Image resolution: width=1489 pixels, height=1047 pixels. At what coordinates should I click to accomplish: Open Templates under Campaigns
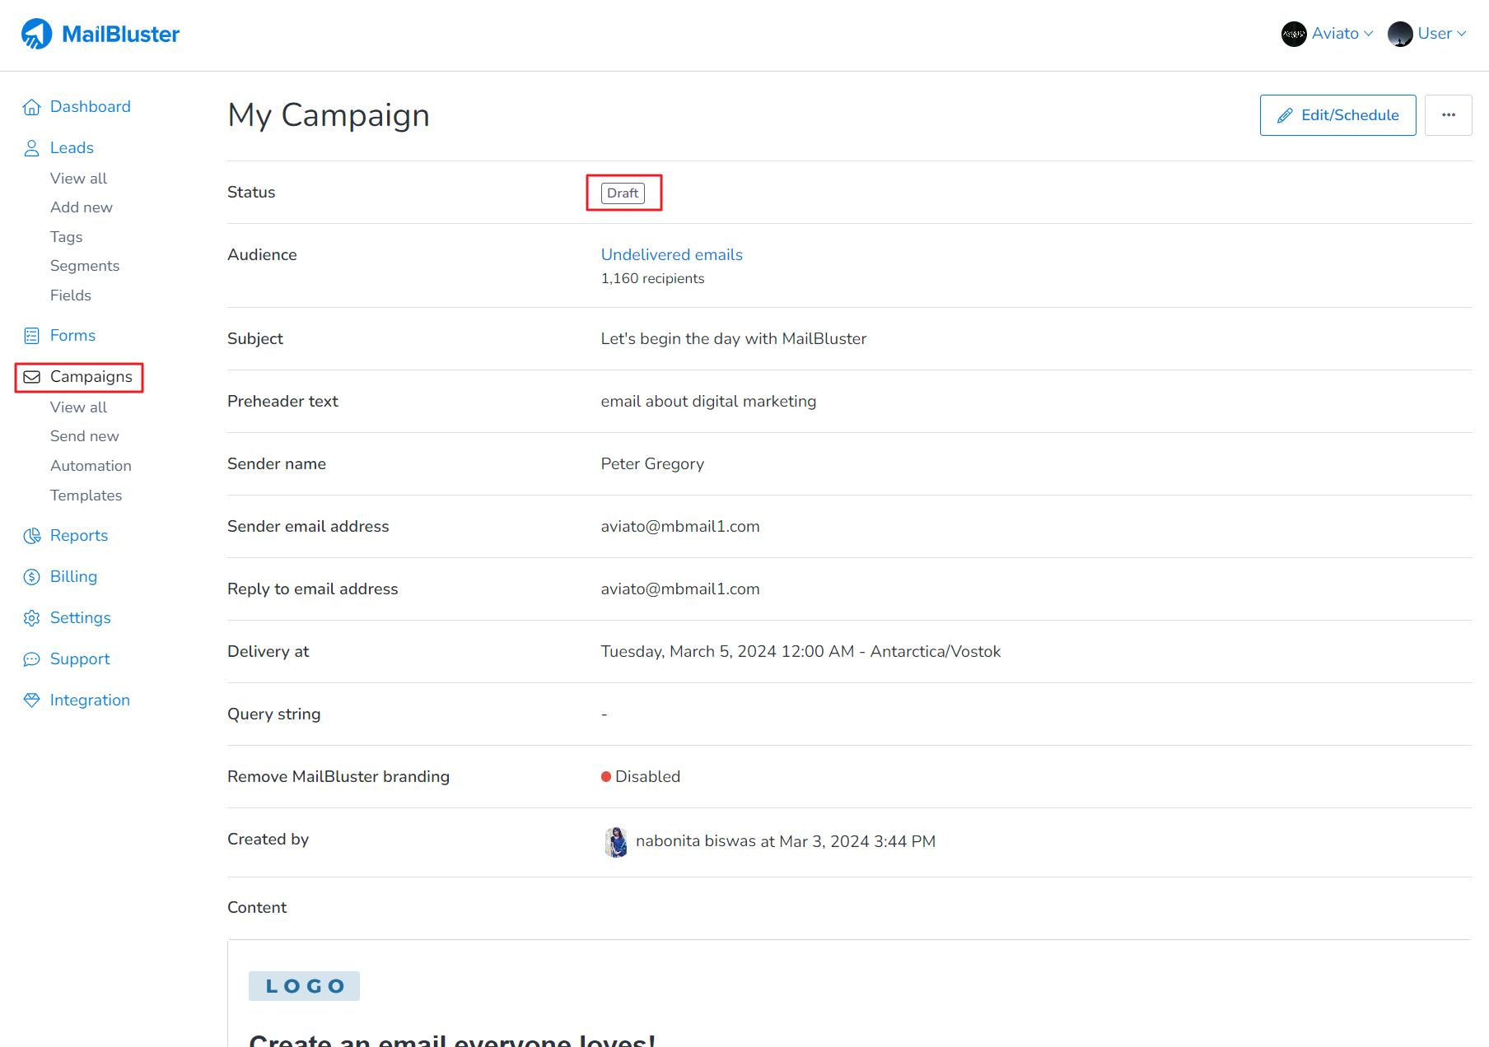86,496
